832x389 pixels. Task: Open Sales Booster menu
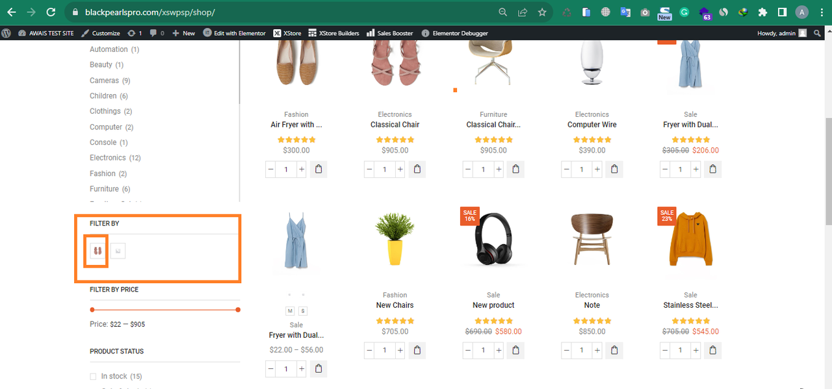point(390,33)
